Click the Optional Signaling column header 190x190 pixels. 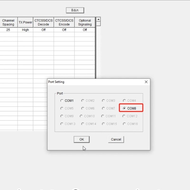(85, 22)
